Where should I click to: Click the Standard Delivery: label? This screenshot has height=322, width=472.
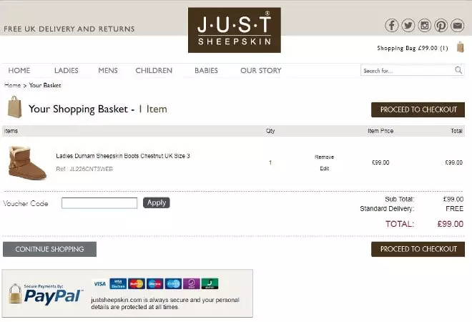(x=387, y=209)
